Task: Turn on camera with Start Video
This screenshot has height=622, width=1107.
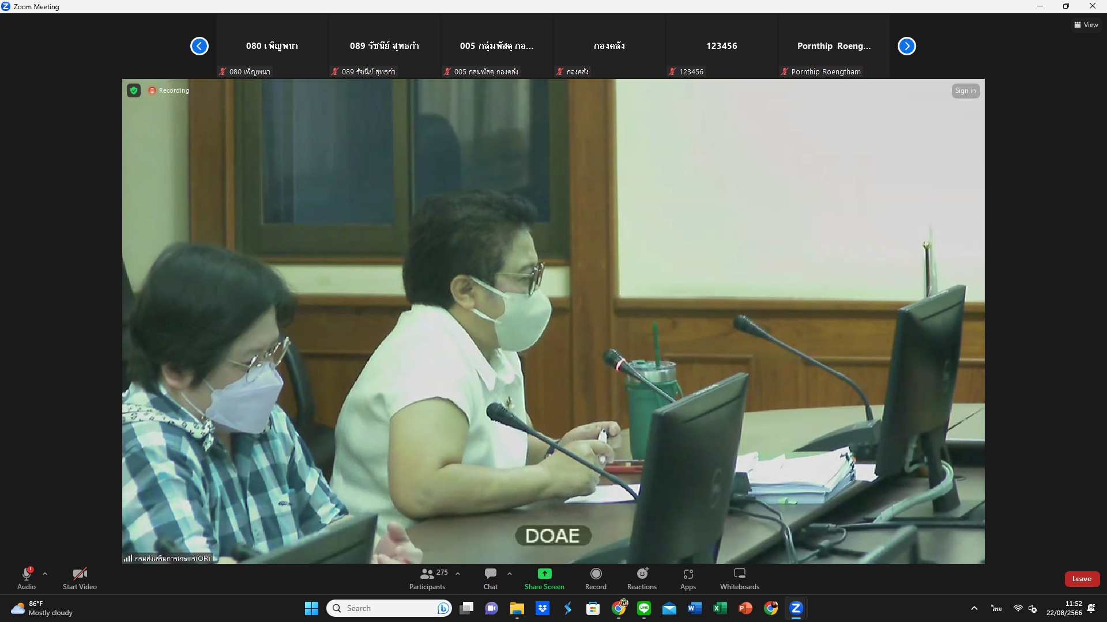Action: [x=80, y=578]
